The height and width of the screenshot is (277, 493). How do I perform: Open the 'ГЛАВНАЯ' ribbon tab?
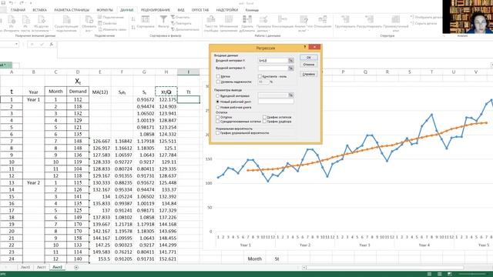tap(18, 10)
